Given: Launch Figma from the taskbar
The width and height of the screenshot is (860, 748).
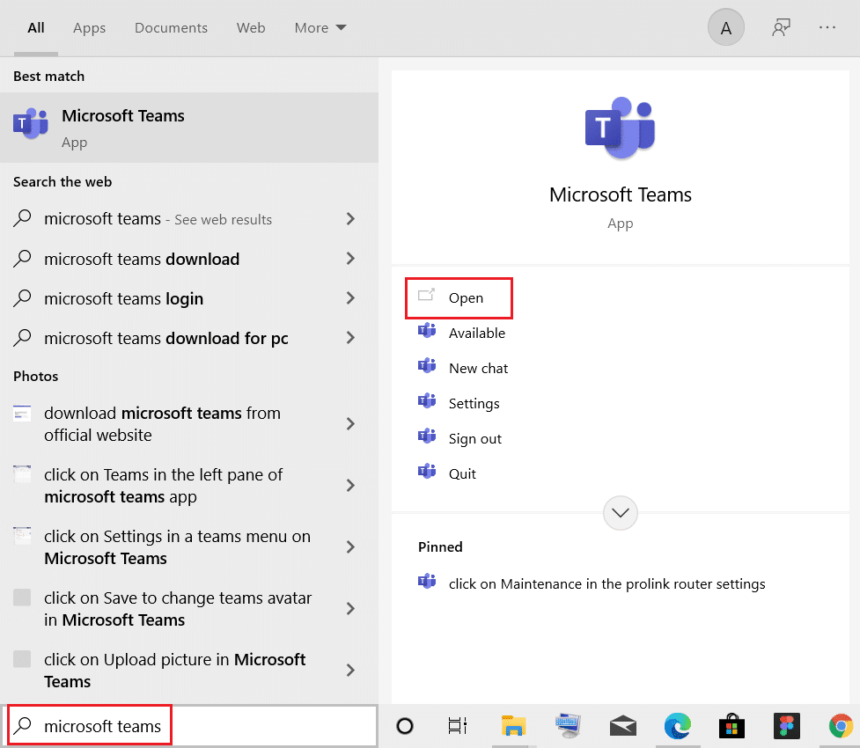Looking at the screenshot, I should pyautogui.click(x=786, y=726).
